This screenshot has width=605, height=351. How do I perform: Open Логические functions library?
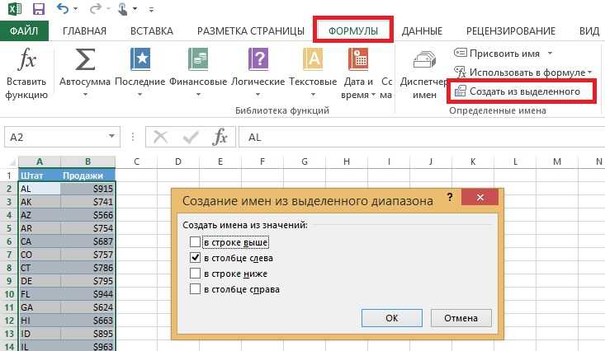[258, 73]
